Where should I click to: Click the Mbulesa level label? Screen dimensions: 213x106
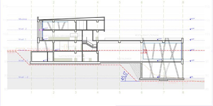coord(23,19)
